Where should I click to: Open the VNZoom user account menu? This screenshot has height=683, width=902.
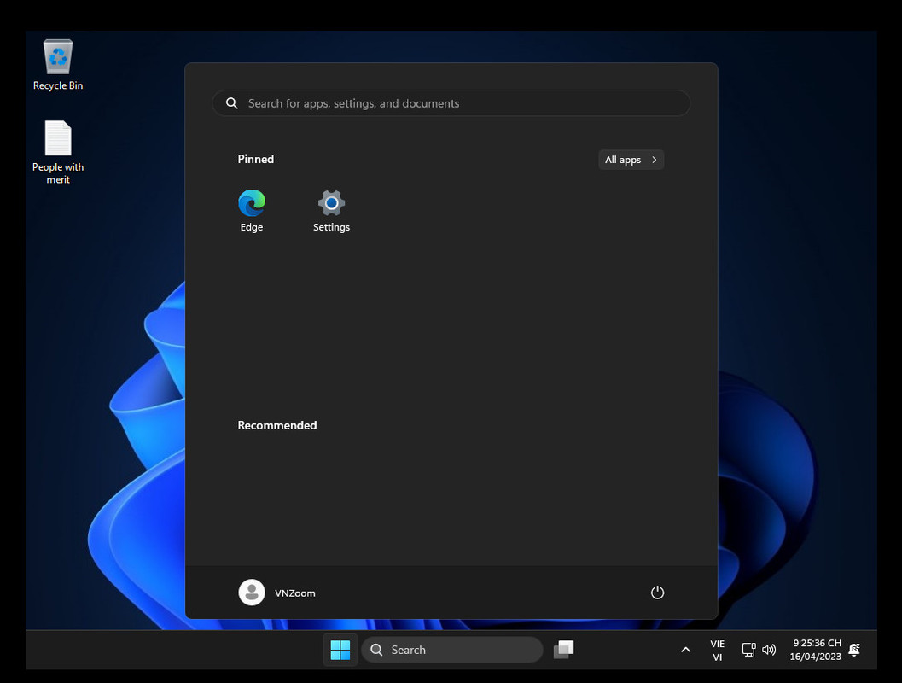(277, 593)
